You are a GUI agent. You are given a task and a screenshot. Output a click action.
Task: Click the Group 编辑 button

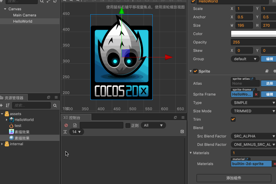pos(269,59)
